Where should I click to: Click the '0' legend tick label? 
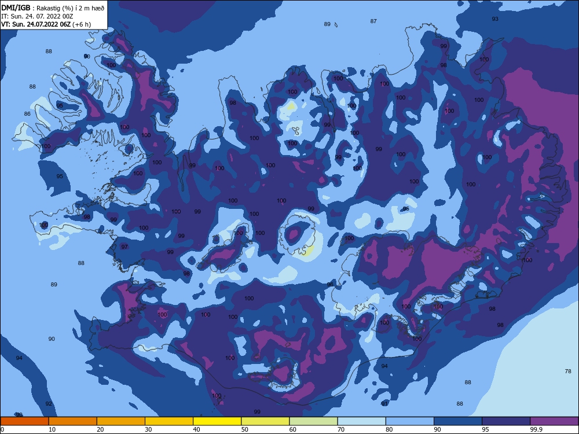tap(2, 429)
